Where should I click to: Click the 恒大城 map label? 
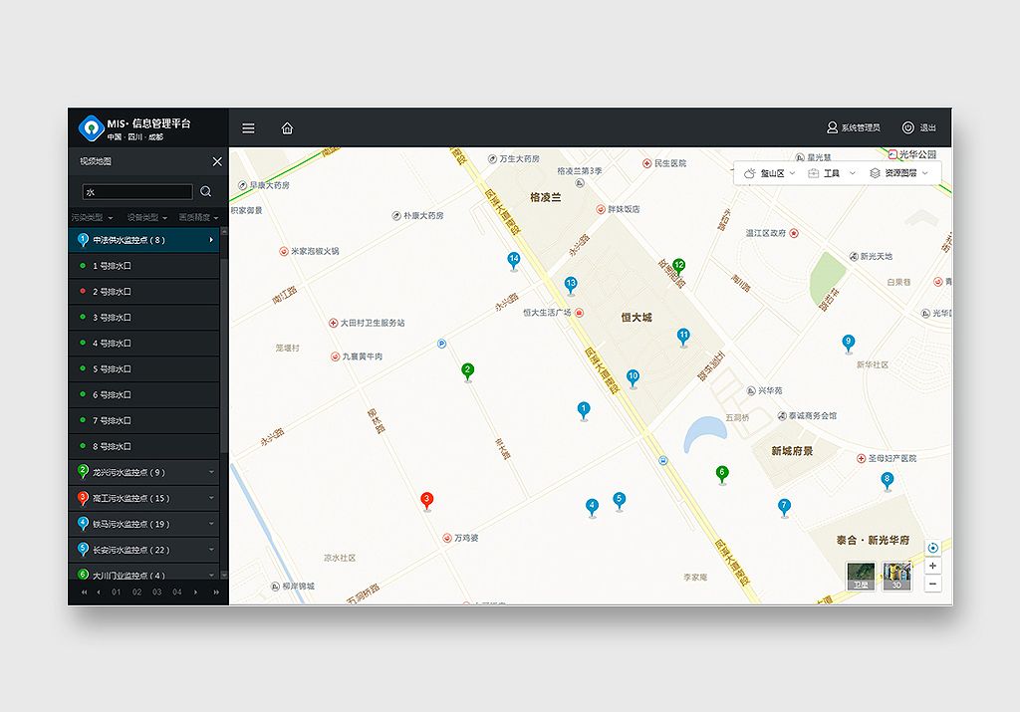tap(637, 318)
